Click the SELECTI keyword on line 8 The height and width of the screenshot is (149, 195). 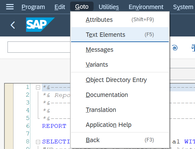click(x=56, y=142)
